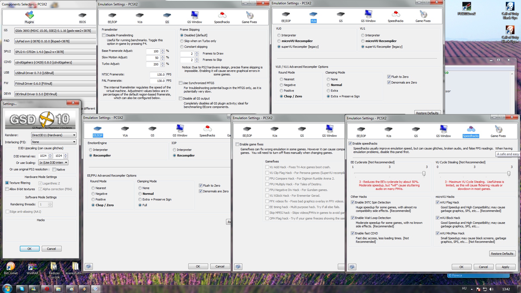Toggle Texture filtering in GSdx settings
This screenshot has height=293, width=521.
coord(7,183)
